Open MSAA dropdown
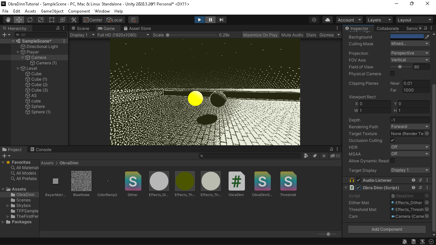The width and height of the screenshot is (436, 245). tap(410, 154)
